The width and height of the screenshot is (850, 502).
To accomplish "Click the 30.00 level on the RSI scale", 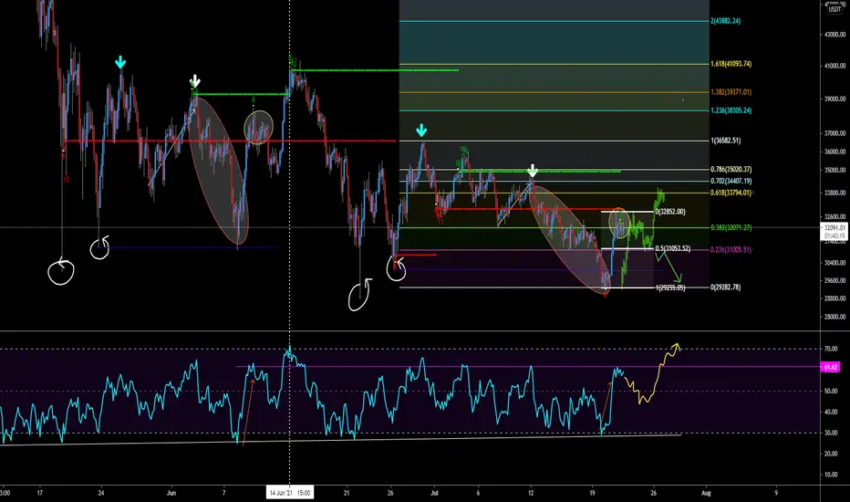I will click(x=831, y=433).
